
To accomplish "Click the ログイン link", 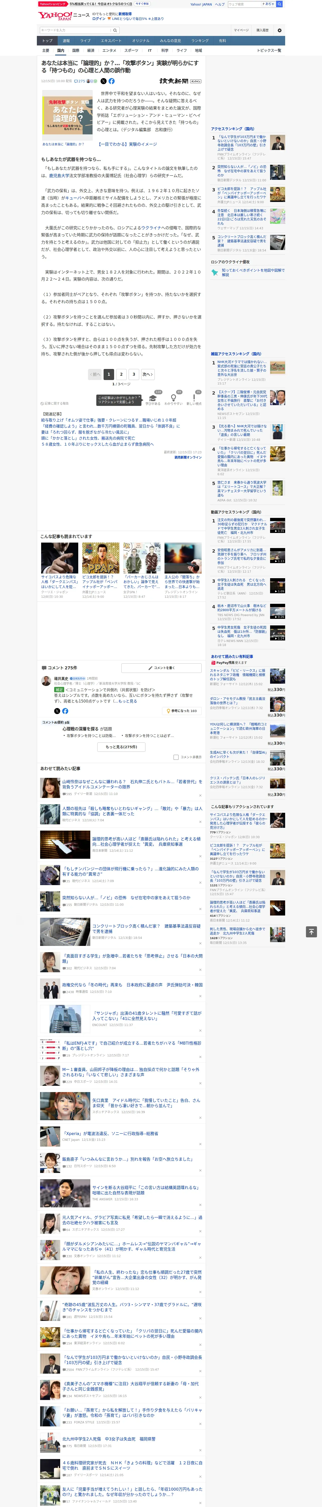I will click(x=99, y=19).
